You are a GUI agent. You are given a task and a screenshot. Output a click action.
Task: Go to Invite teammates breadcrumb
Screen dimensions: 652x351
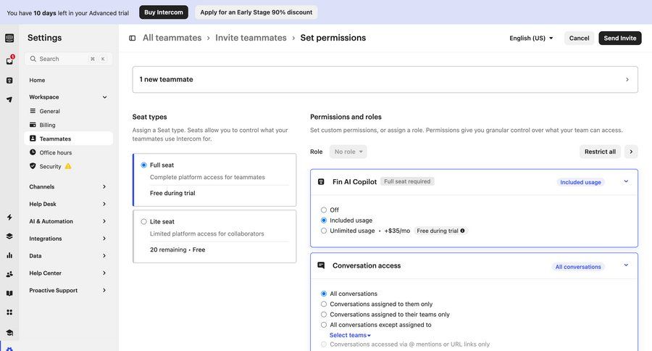pos(251,38)
